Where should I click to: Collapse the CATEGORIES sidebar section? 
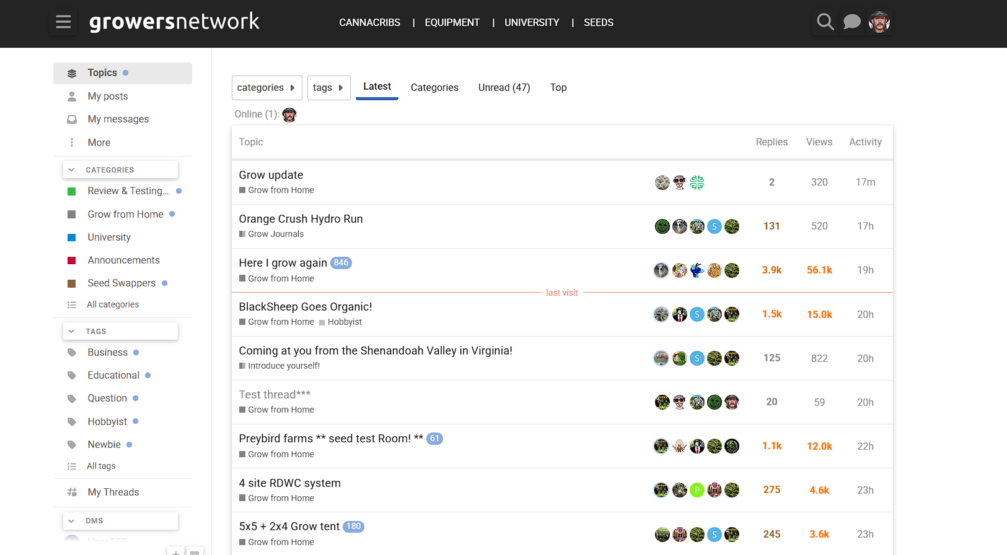click(72, 170)
